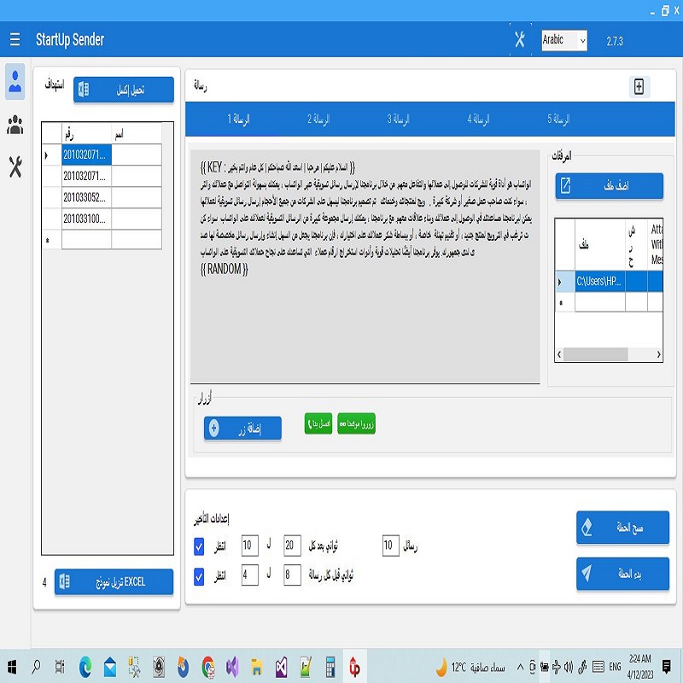Select the single contact icon in sidebar
This screenshot has height=683, width=683.
15,81
